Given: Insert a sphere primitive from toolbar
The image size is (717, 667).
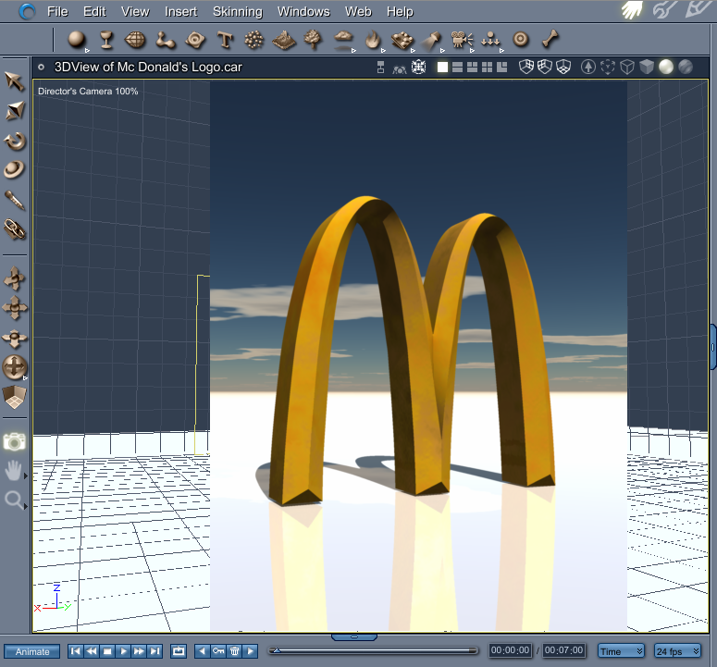Looking at the screenshot, I should coord(76,40).
